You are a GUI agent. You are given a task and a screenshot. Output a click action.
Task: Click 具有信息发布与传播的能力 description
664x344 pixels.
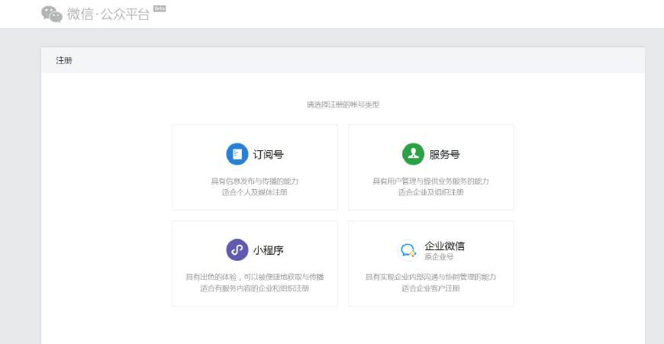click(255, 181)
